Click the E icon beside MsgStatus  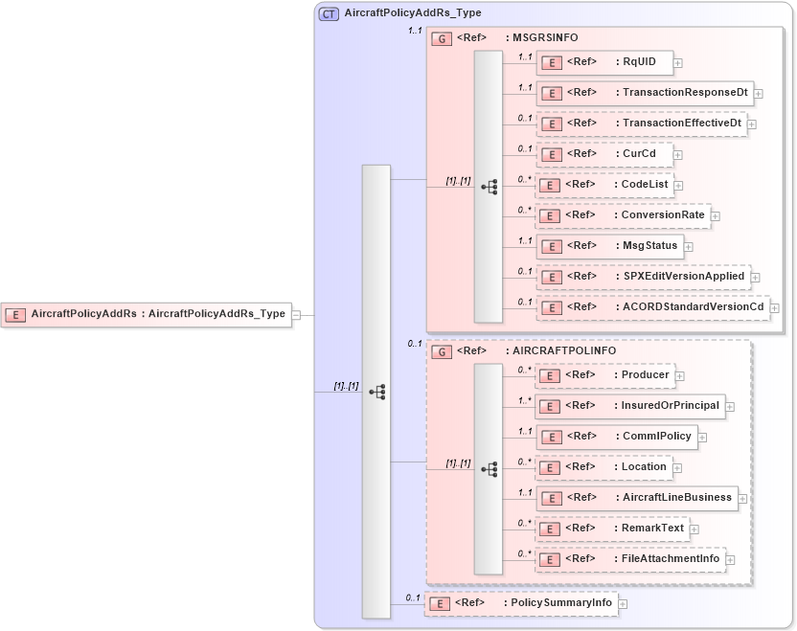pos(551,246)
